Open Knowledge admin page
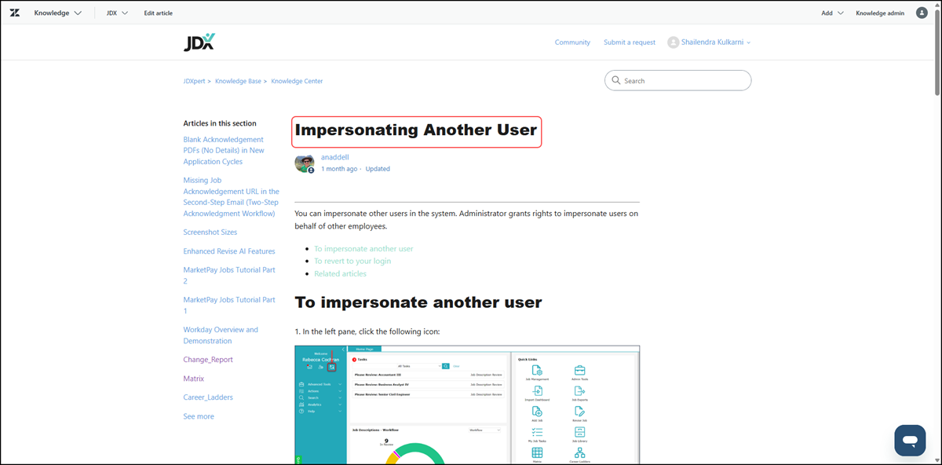The width and height of the screenshot is (942, 465). [879, 13]
